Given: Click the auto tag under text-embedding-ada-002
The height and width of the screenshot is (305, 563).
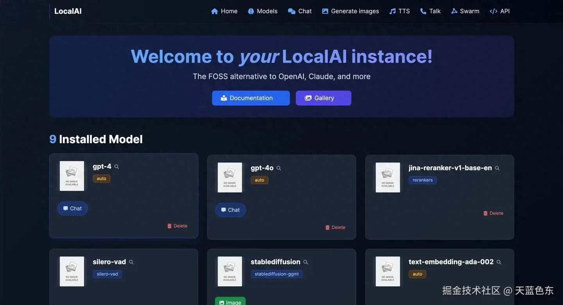Looking at the screenshot, I should point(418,274).
